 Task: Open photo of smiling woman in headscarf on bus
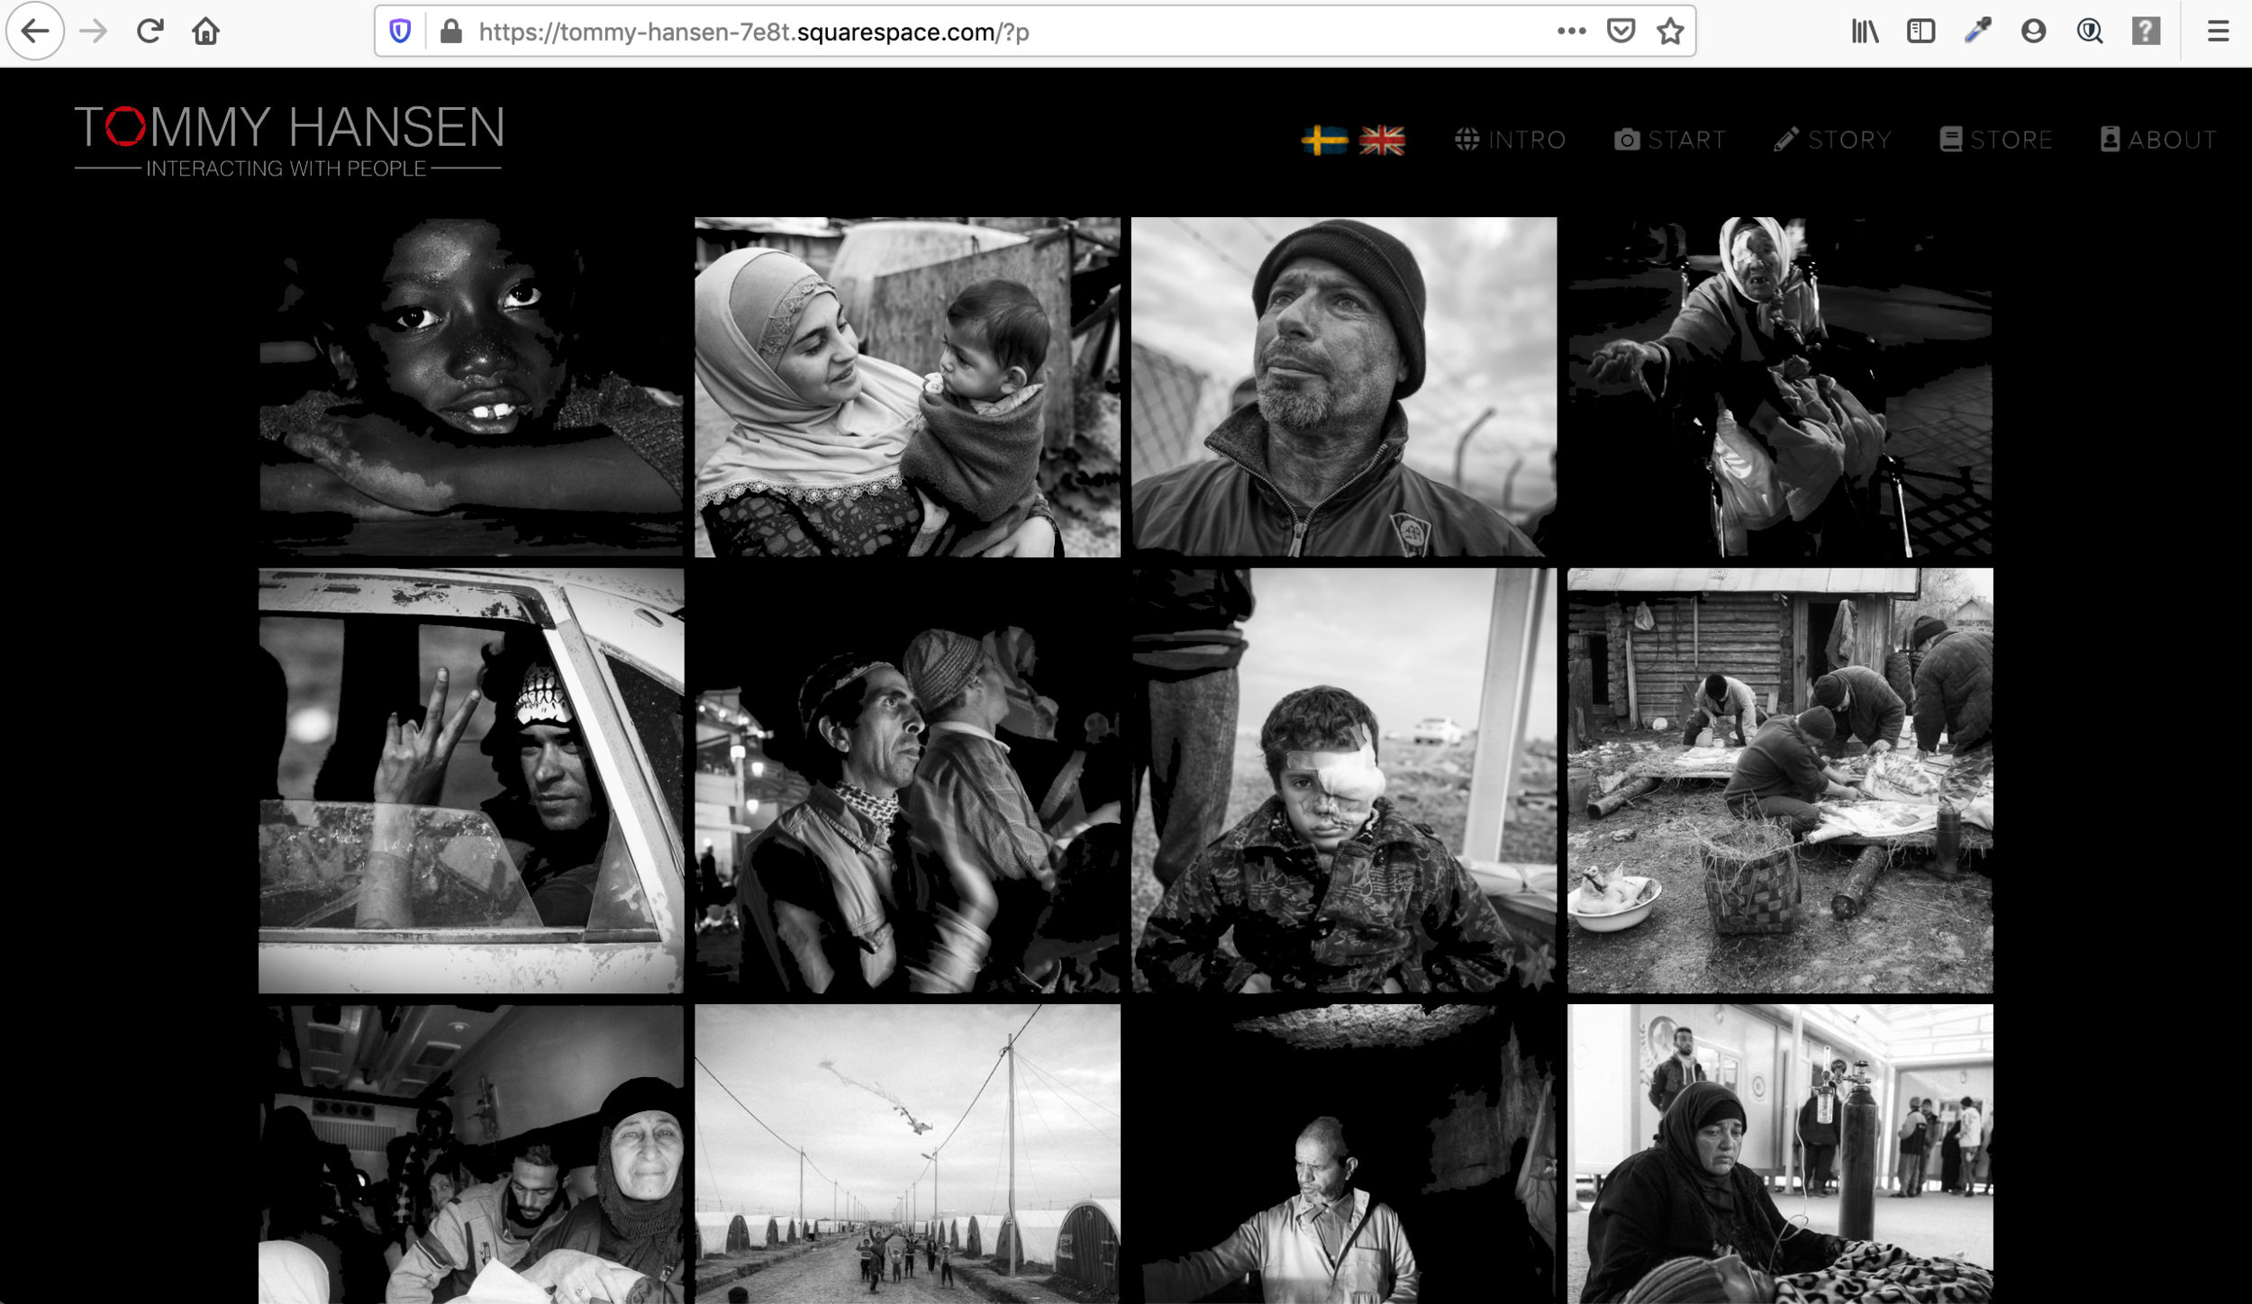[471, 1154]
